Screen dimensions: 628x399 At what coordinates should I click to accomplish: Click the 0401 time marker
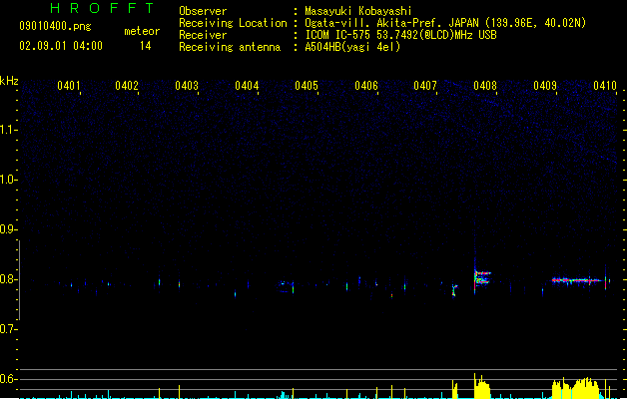(69, 86)
